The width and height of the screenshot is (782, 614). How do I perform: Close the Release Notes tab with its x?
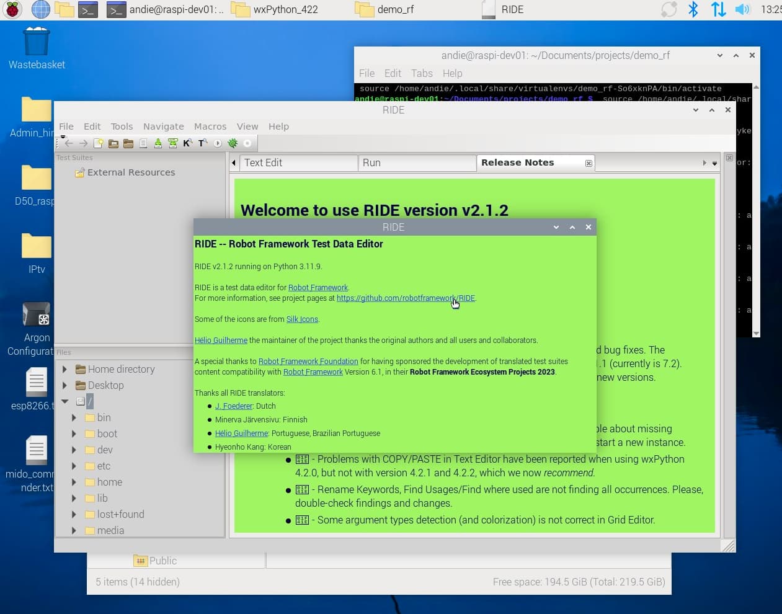[x=589, y=163]
